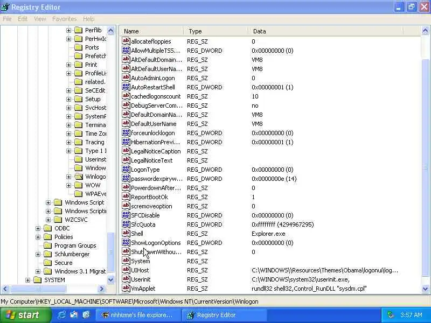Click the cachedlogonscount value icon
The width and height of the screenshot is (431, 323).
[x=126, y=96]
